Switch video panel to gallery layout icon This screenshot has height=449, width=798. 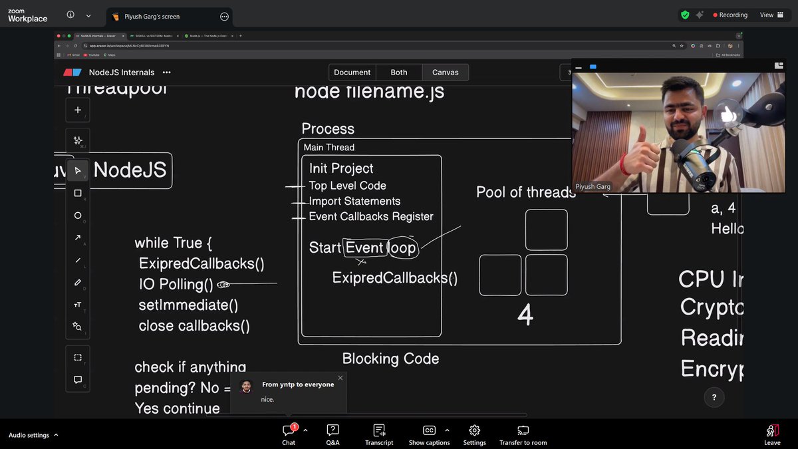(779, 65)
